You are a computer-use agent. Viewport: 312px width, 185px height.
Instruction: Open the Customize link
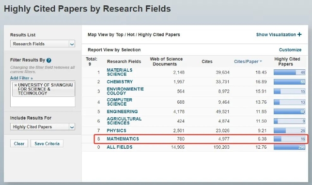pyautogui.click(x=290, y=50)
